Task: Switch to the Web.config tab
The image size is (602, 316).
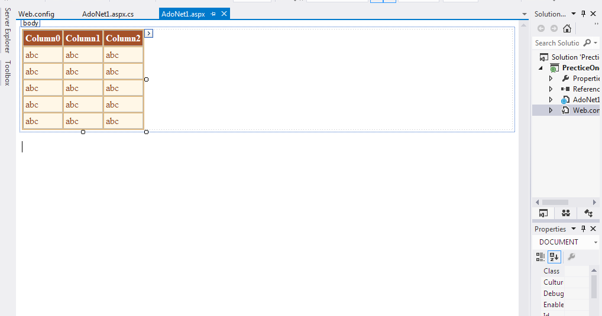Action: click(x=37, y=14)
